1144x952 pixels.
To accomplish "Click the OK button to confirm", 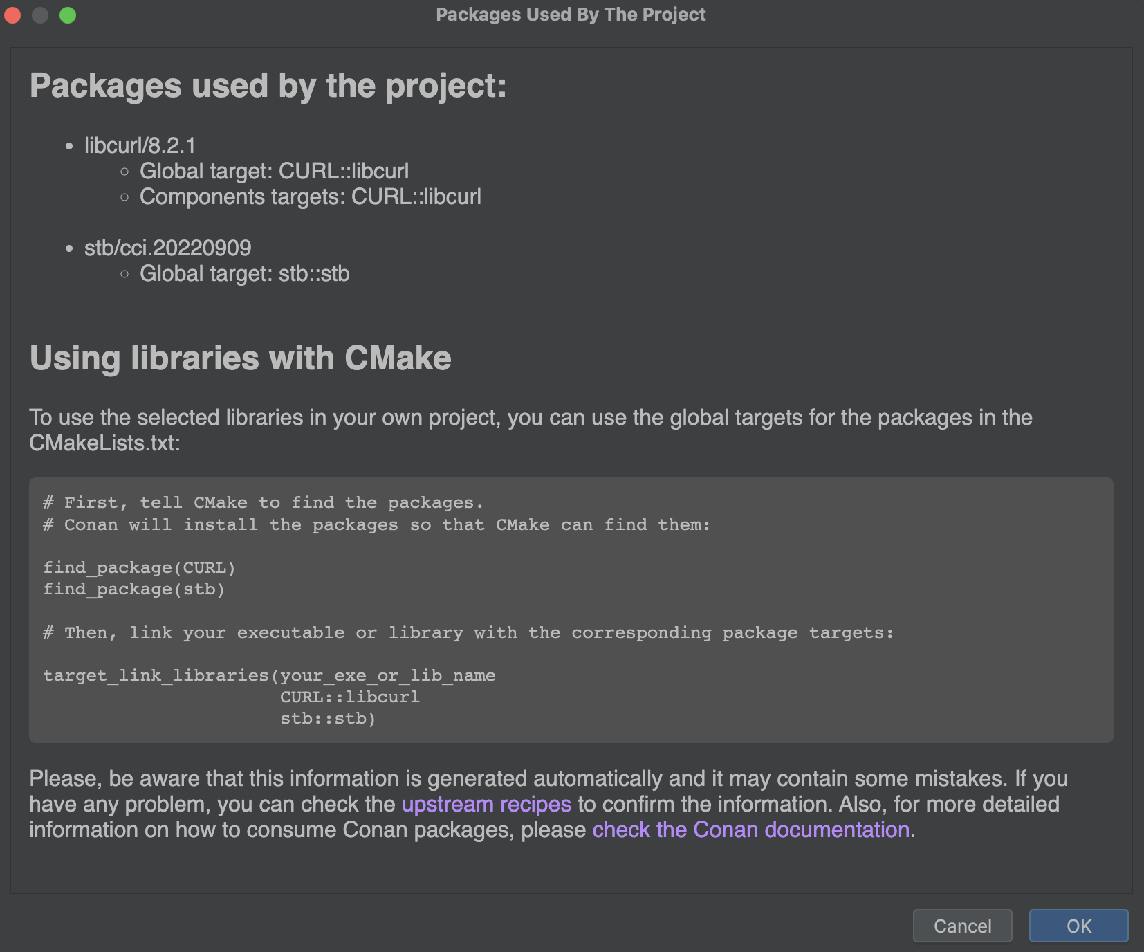I will click(1078, 926).
